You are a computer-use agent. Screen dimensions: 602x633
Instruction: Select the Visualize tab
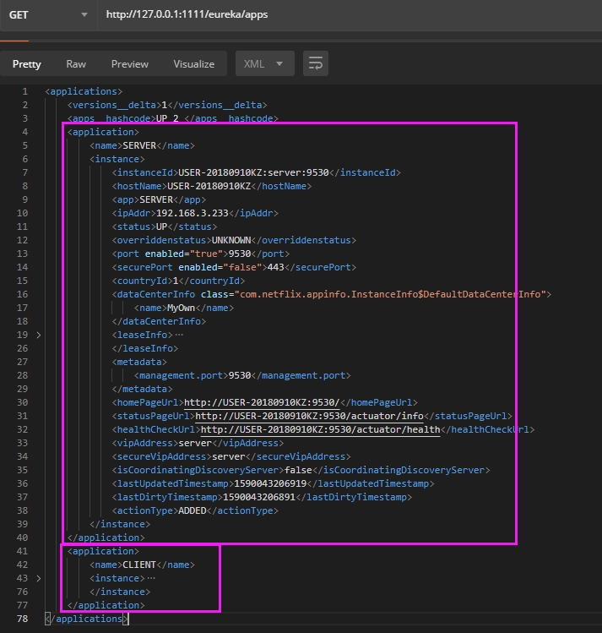194,64
